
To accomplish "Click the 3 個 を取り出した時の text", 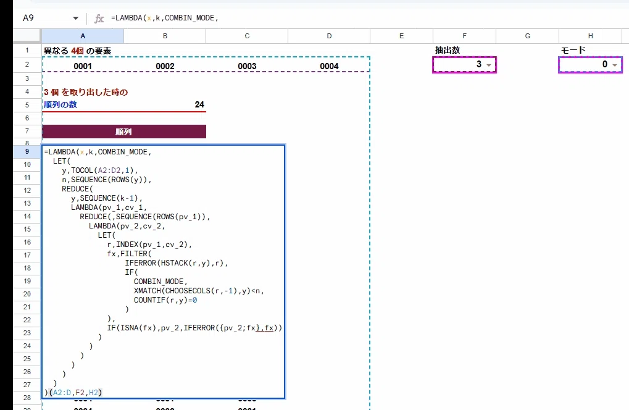I will pyautogui.click(x=85, y=92).
